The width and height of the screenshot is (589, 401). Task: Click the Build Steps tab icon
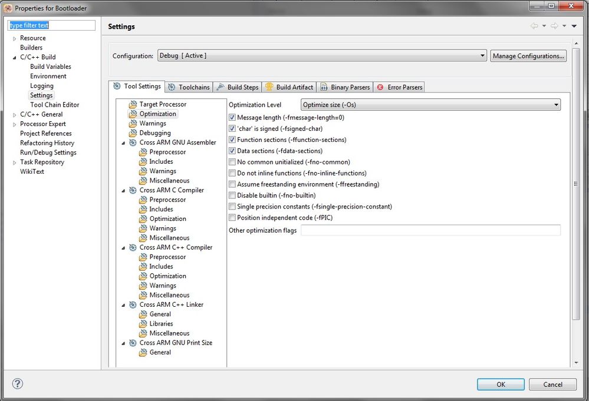tap(221, 87)
